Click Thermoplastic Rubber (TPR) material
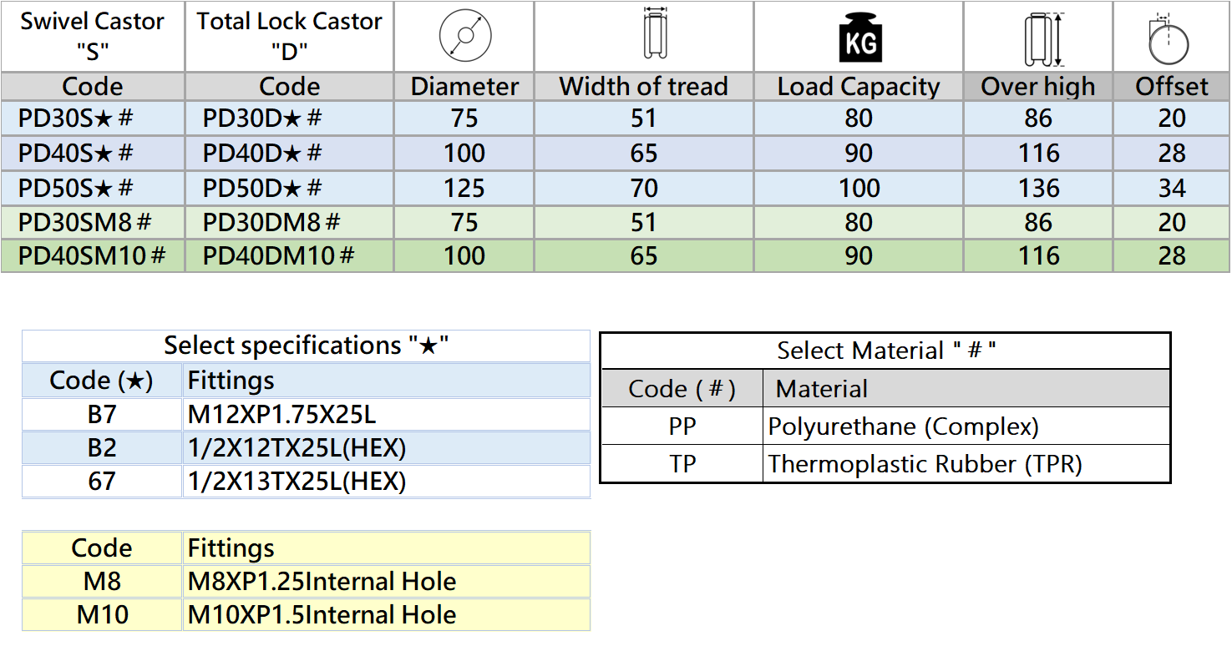Viewport: 1232px width, 646px height. (x=925, y=464)
